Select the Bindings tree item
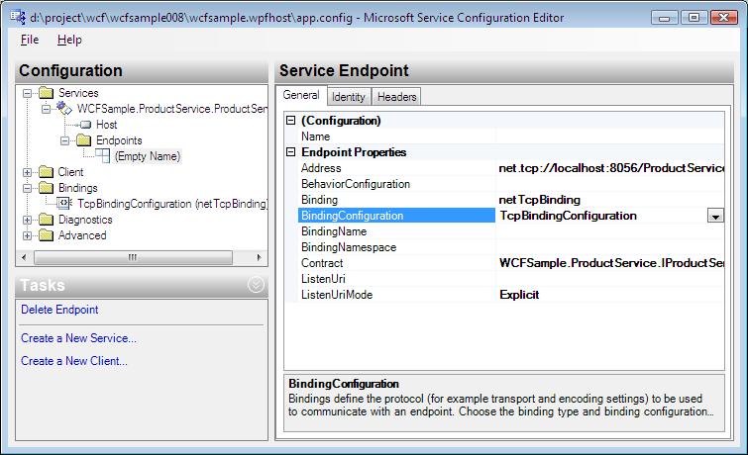Image resolution: width=748 pixels, height=455 pixels. click(x=77, y=188)
